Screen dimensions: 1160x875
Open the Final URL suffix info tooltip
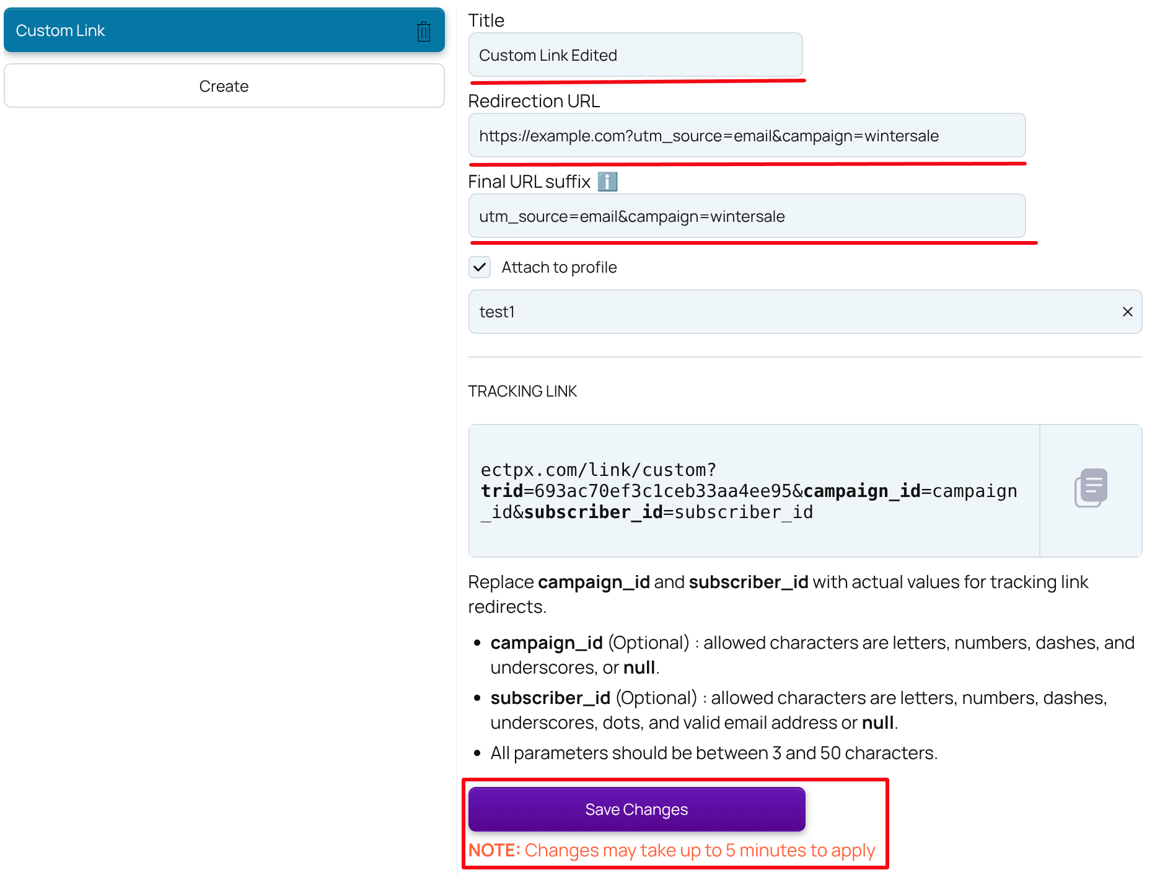608,181
